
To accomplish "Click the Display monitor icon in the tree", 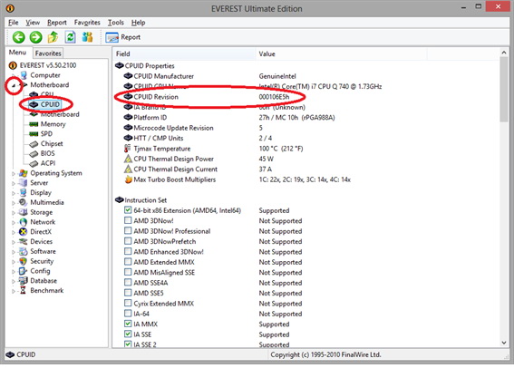I will (23, 193).
